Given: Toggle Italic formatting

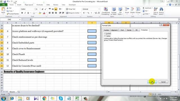Looking at the screenshot, I should point(25,13).
